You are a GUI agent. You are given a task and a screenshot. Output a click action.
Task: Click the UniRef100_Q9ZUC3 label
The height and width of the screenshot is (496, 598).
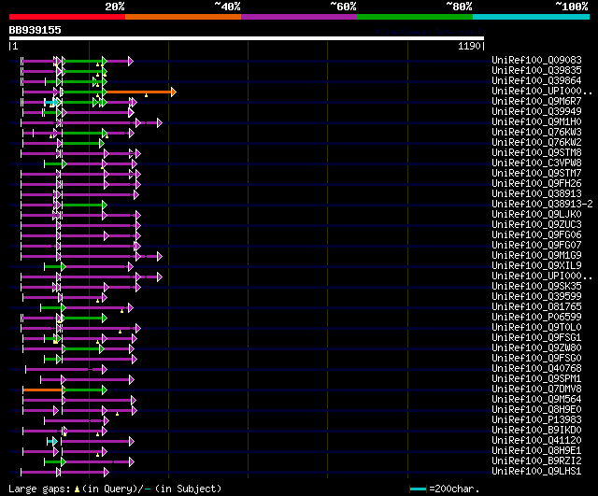536,225
